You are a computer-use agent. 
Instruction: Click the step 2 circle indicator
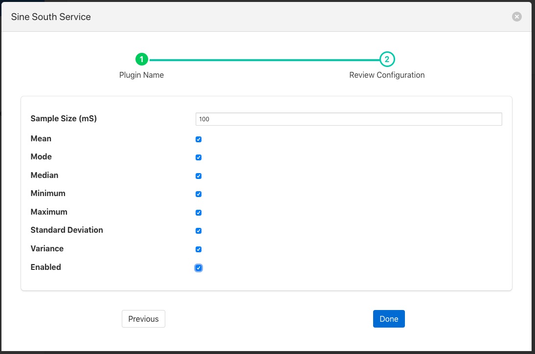(x=387, y=60)
